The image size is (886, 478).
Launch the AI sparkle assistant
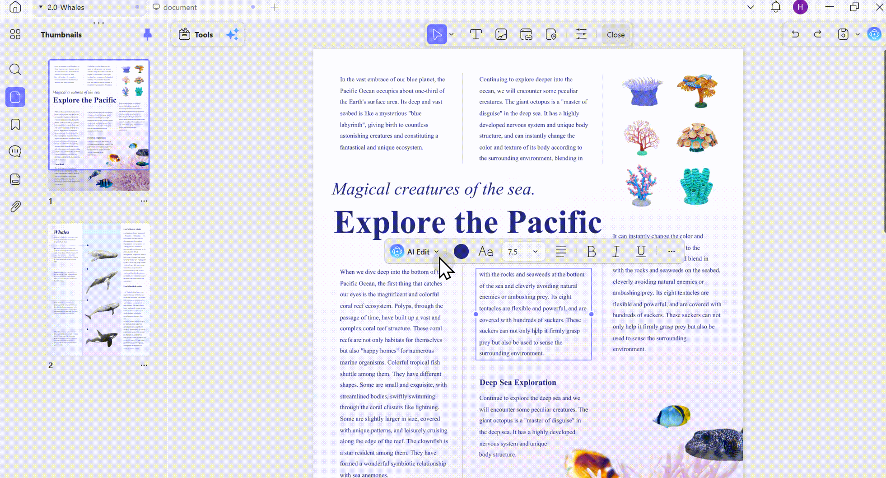233,34
